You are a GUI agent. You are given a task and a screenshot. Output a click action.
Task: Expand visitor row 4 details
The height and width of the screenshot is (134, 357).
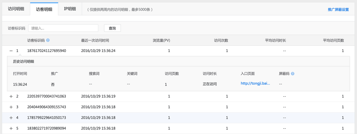(x=11, y=118)
